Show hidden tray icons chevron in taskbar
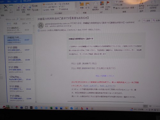This screenshot has width=160, height=120. click(x=147, y=109)
